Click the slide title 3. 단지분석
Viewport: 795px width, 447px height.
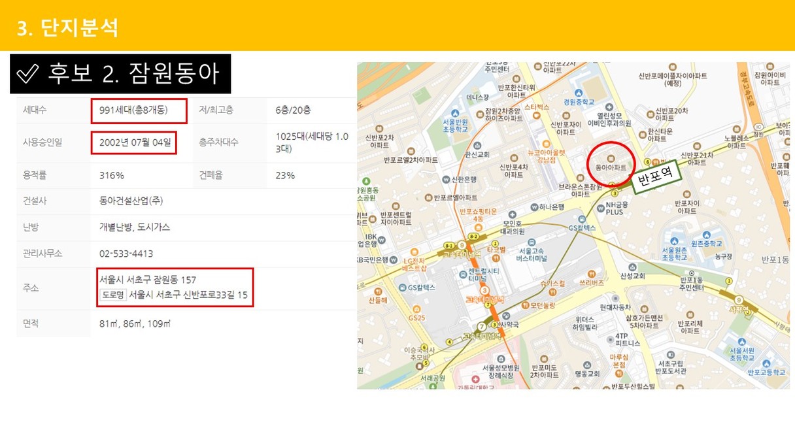(x=68, y=28)
